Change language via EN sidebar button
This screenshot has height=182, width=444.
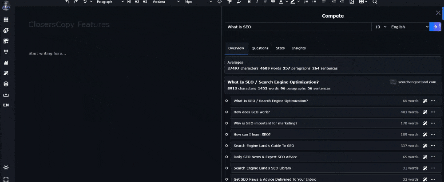coord(6,105)
